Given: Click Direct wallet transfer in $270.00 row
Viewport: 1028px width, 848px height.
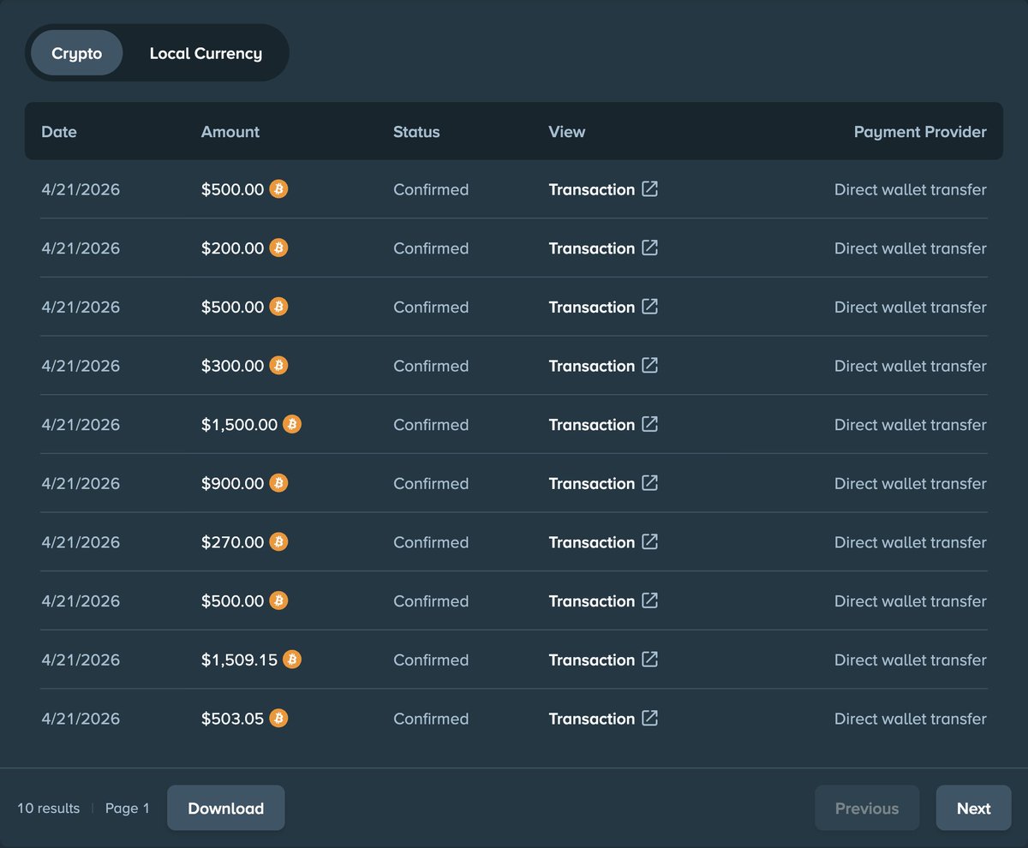Looking at the screenshot, I should pos(911,542).
